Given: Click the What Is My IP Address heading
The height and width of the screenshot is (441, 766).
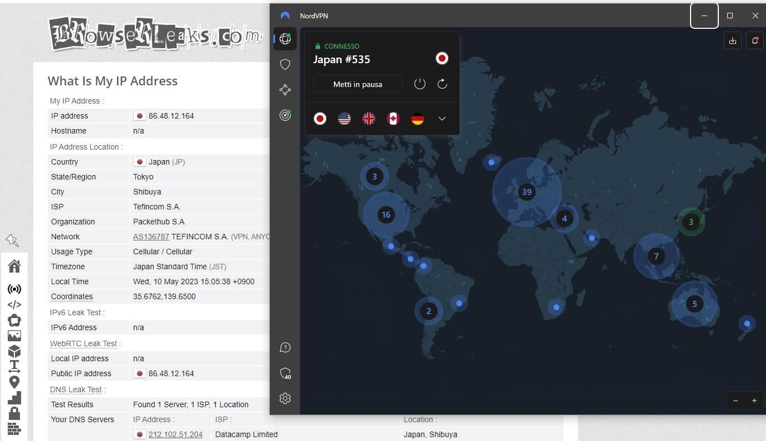Looking at the screenshot, I should coord(113,81).
